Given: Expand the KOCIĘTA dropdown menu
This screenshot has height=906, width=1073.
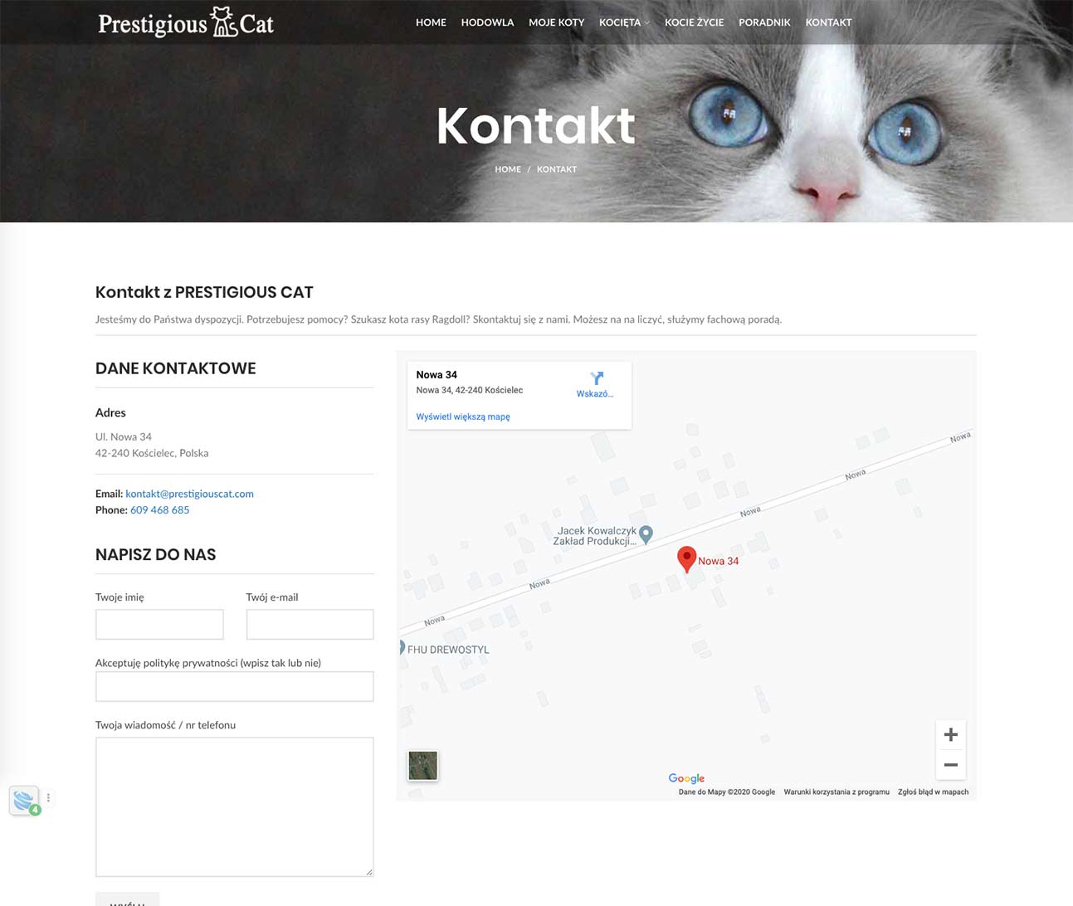Looking at the screenshot, I should pos(624,22).
